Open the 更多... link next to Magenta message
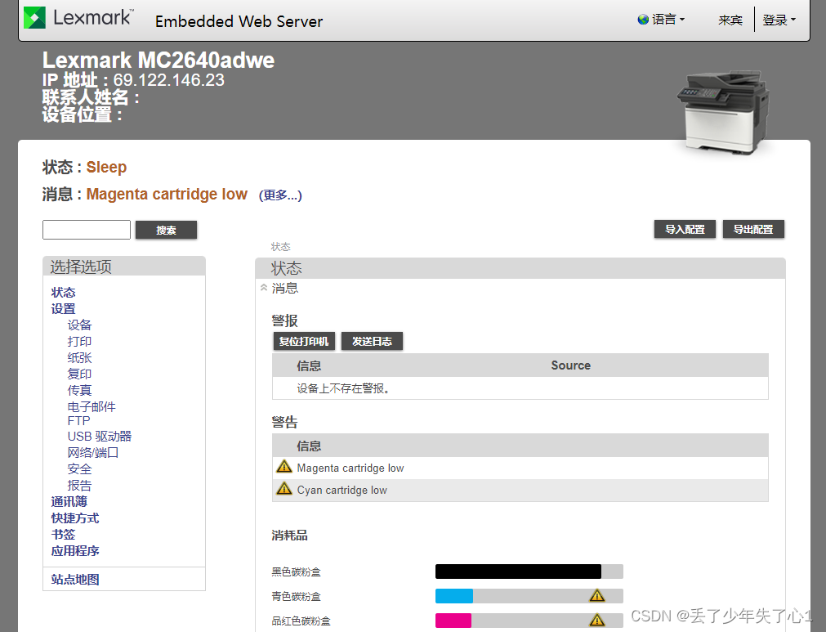This screenshot has height=632, width=826. pyautogui.click(x=280, y=195)
